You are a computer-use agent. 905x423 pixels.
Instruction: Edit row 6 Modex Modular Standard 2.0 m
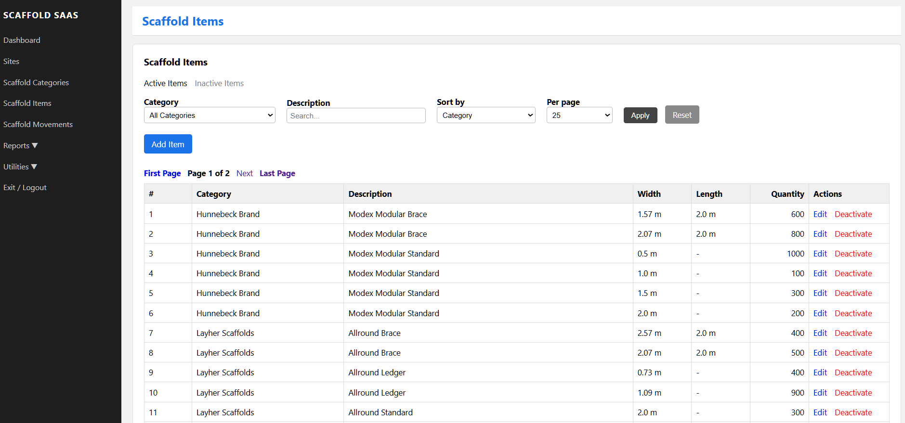coord(820,314)
